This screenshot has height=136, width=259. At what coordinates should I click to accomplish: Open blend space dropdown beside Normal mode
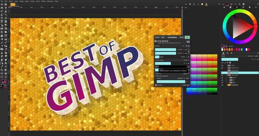[x=257, y=56]
